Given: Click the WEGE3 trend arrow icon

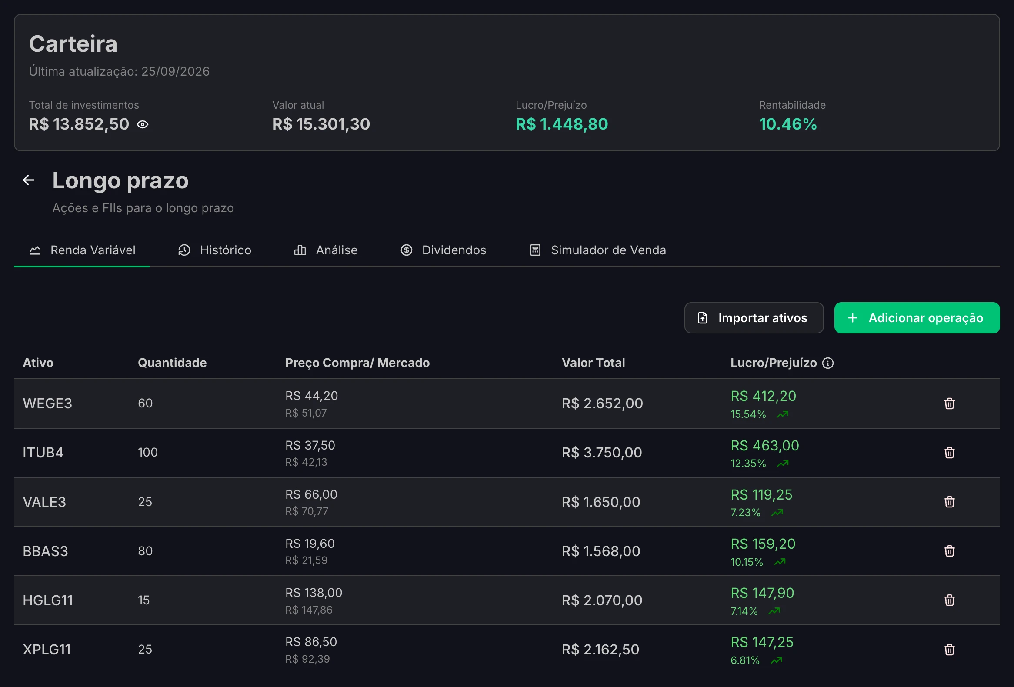Looking at the screenshot, I should click(x=782, y=414).
